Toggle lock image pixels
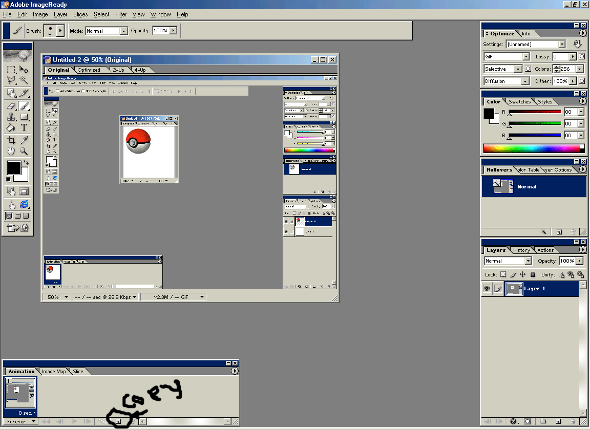Viewport: 590px width, 430px height. tap(513, 274)
